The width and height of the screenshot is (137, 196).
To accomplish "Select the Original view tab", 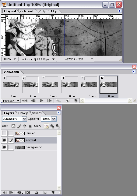I will [x=10, y=11].
